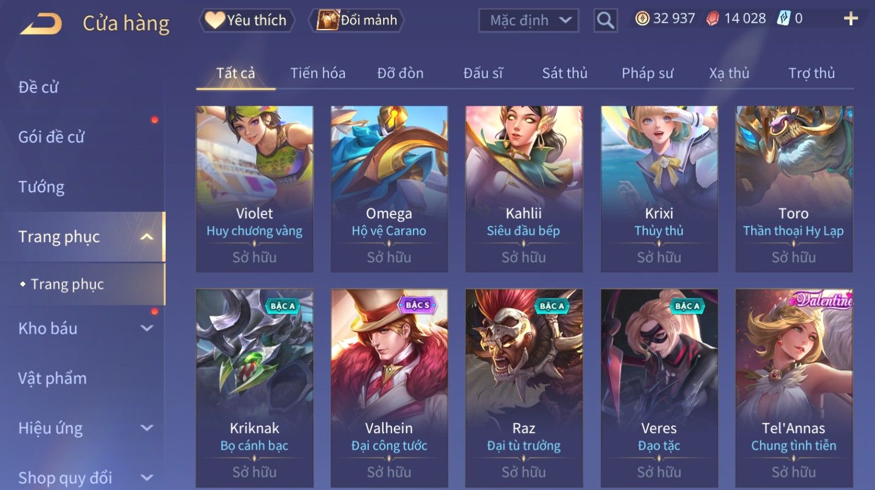Screen dimensions: 875x490
Task: Go back using the return arrow icon
Action: tap(41, 23)
